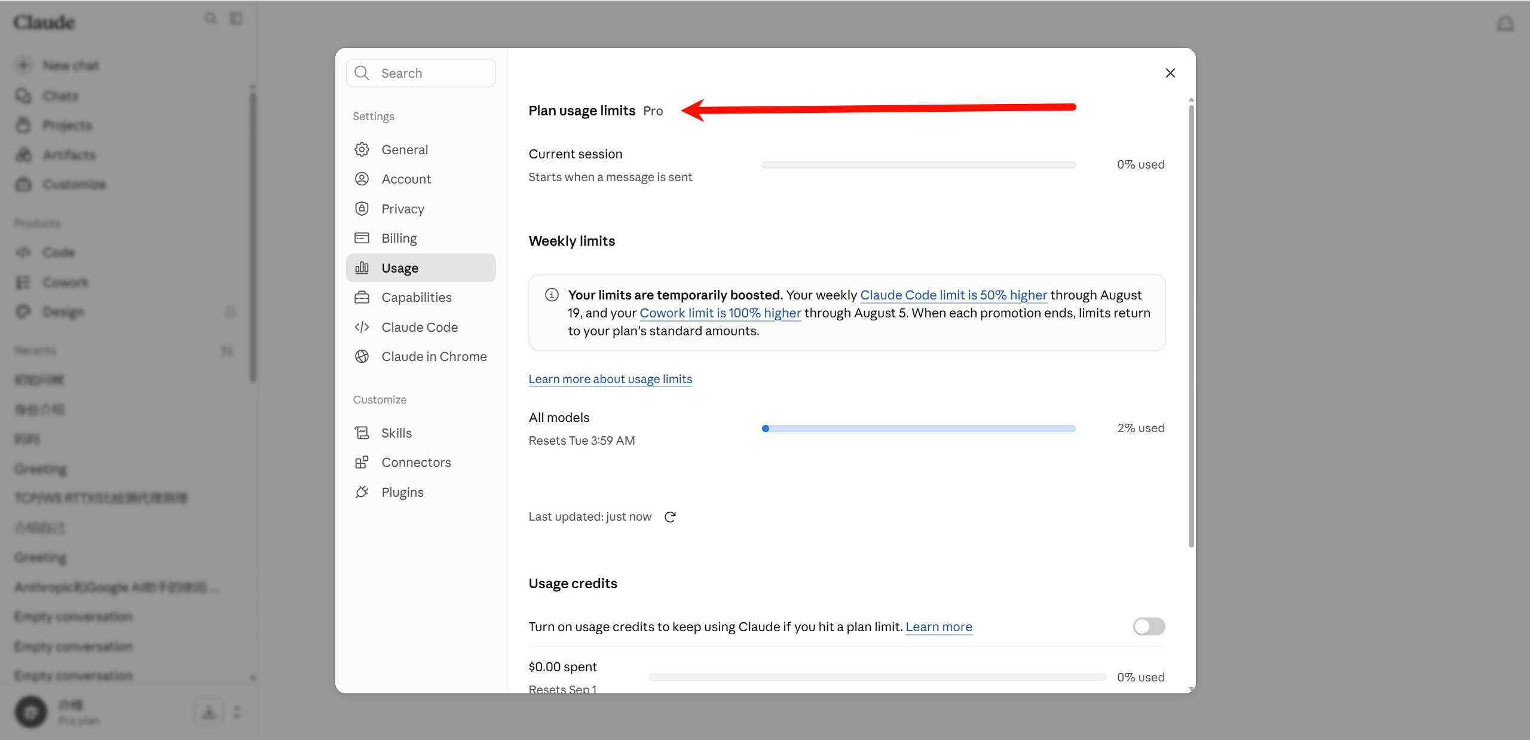The image size is (1530, 740).
Task: Select the Skills icon under Customize
Action: 362,433
